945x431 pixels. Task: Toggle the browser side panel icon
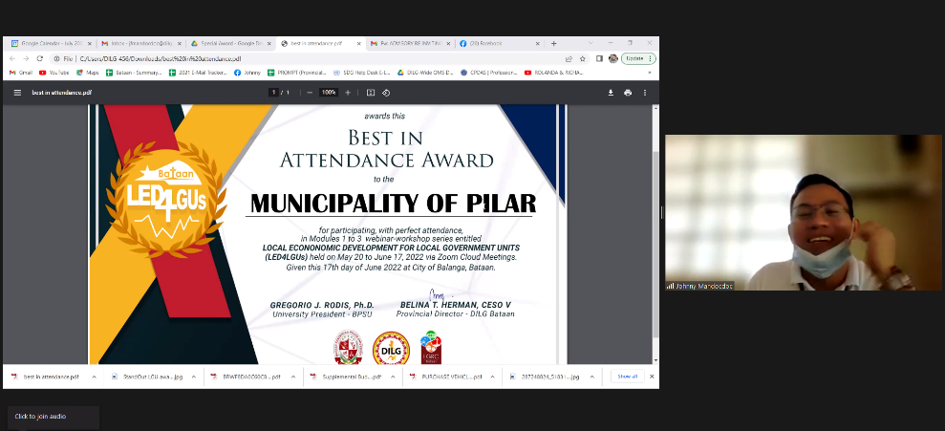599,58
